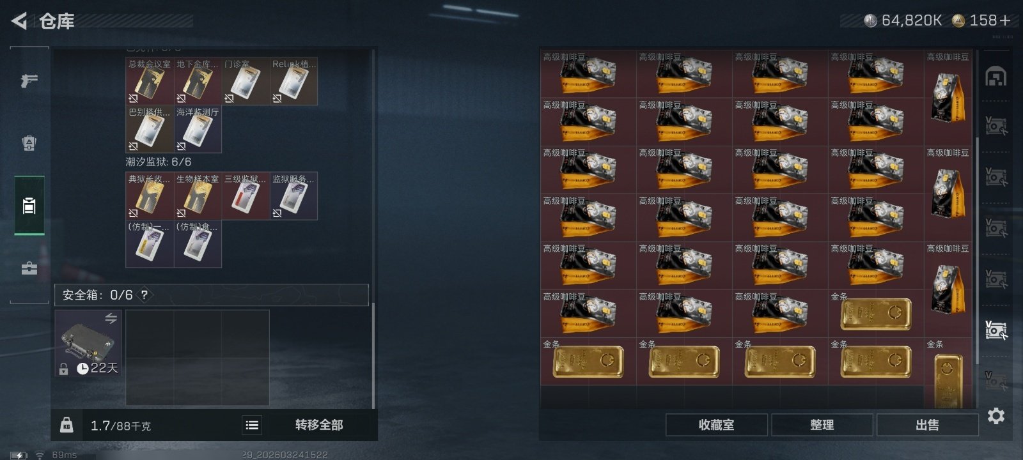Click the plus icon next to 158
This screenshot has width=1023, height=460.
1005,20
